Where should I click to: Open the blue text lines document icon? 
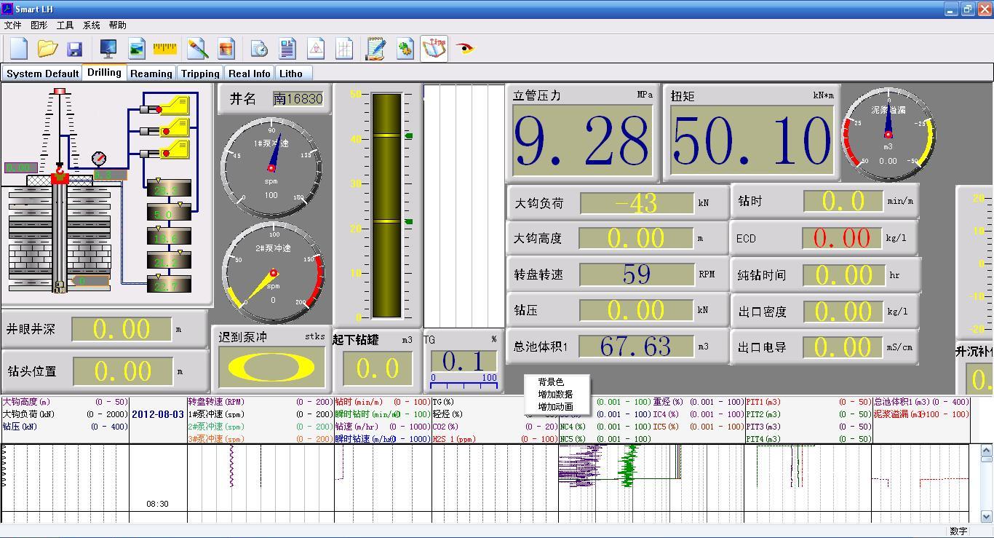pos(287,49)
